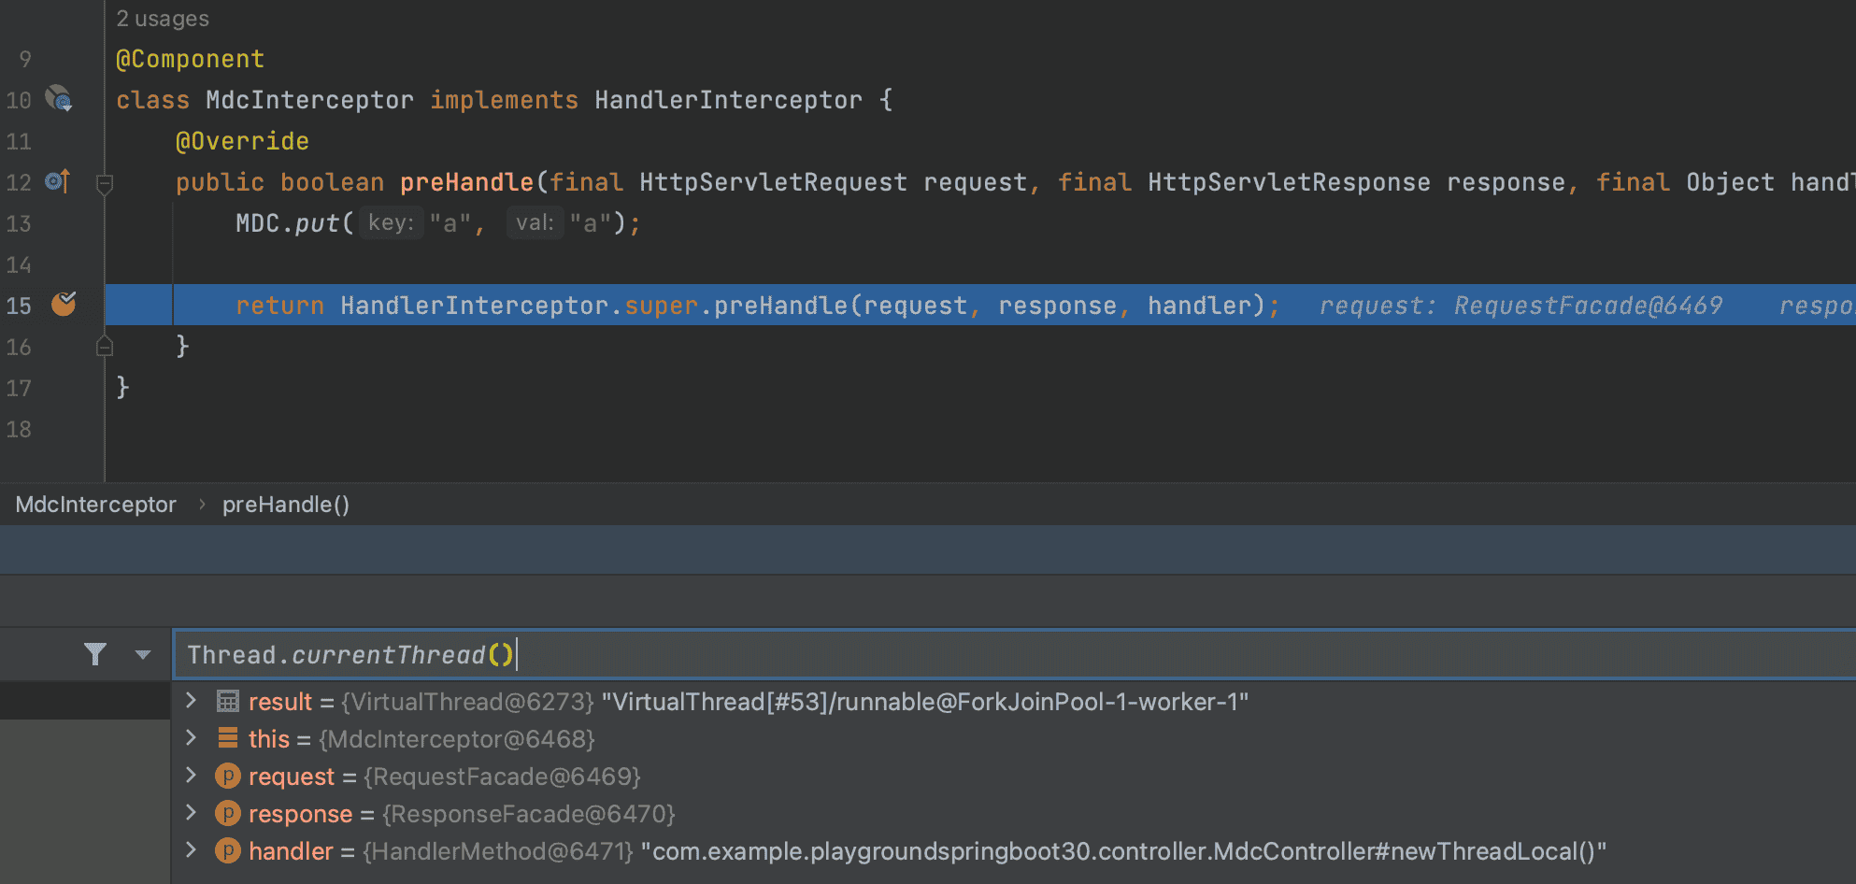This screenshot has height=884, width=1856.
Task: Click the MdcInterceptor class name on line 10
Action: [309, 100]
